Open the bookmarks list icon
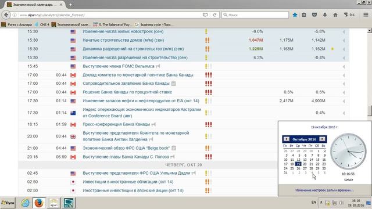 (304, 15)
